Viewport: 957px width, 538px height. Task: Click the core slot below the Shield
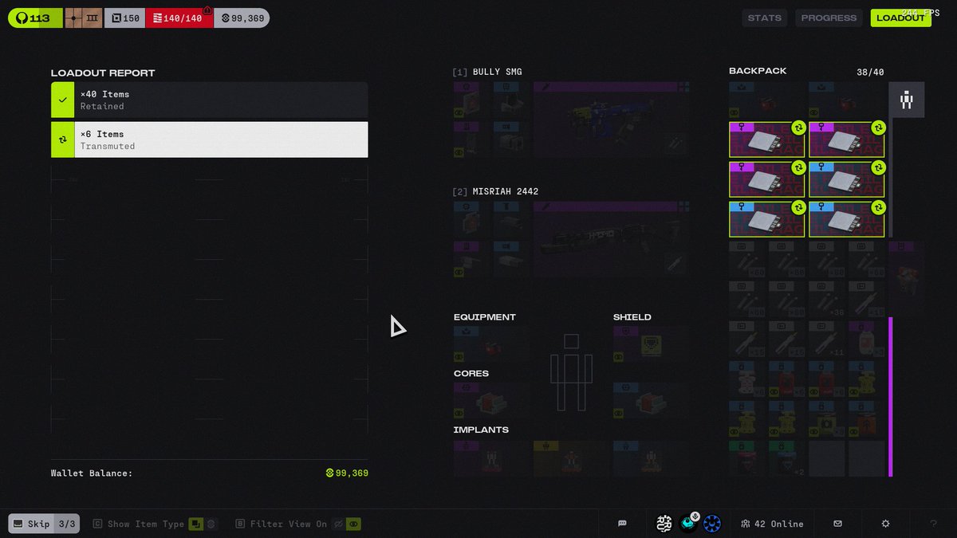(651, 401)
